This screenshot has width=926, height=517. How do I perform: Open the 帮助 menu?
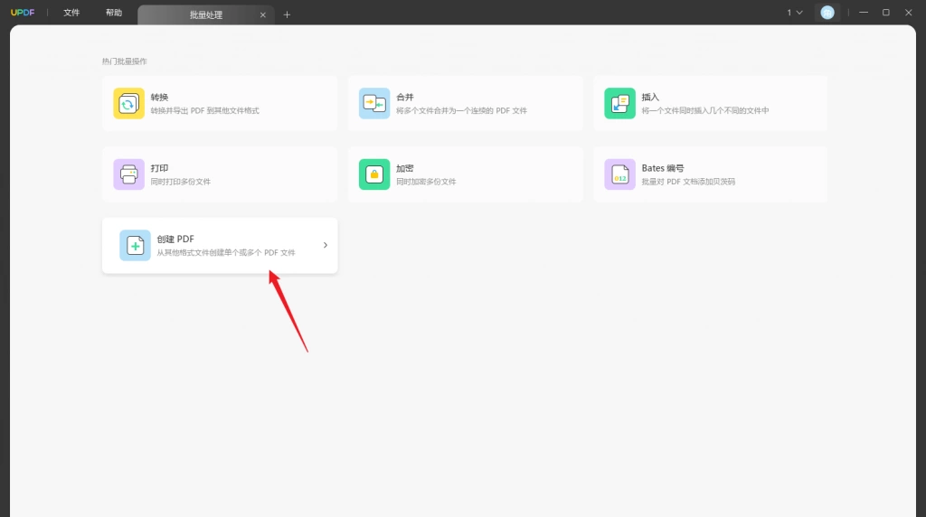coord(114,13)
